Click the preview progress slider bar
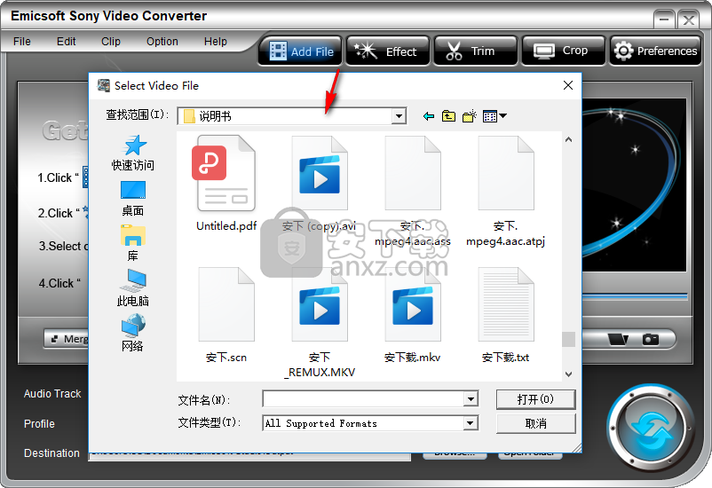712x488 pixels. point(635,296)
